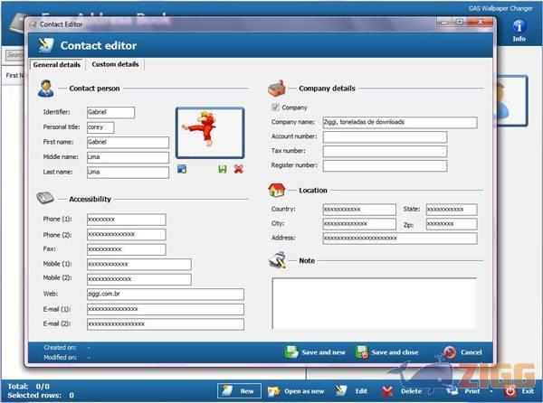This screenshot has width=543, height=403.
Task: Click the Contact person section icon
Action: point(46,89)
